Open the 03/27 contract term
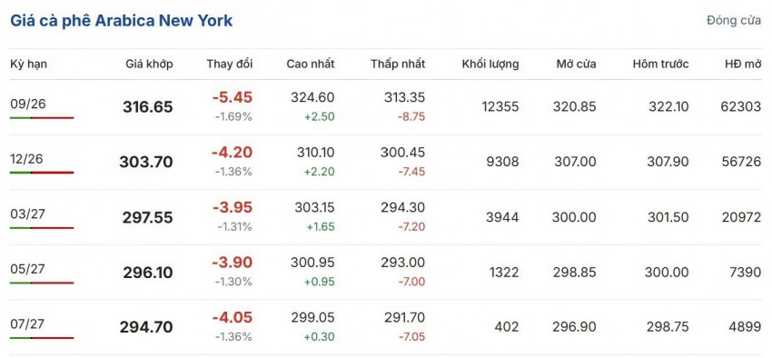Screen dimensions: 772x358 pyautogui.click(x=26, y=214)
